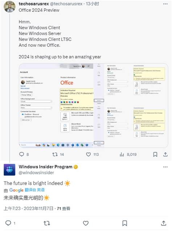Bookmark the Windows Insider Program reply
Viewport: 172px width, 231px height.
coord(125,223)
